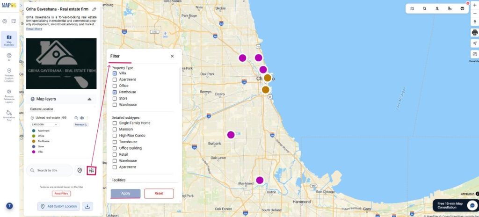This screenshot has width=479, height=217.
Task: Click the Filter panel scrollbar
Action: [x=180, y=86]
